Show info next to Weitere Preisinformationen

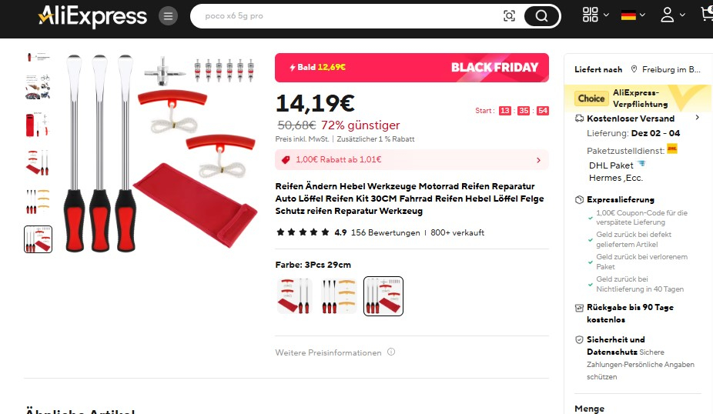coord(391,352)
